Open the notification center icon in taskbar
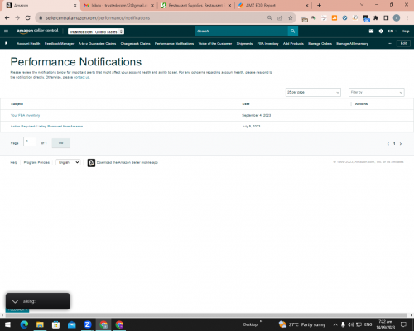Viewport: 414px width, 331px height. pyautogui.click(x=403, y=324)
